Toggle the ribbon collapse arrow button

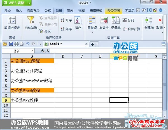[138, 10]
